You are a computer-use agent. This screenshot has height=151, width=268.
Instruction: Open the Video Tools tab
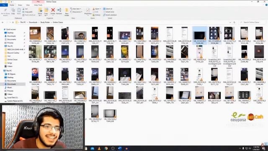pyautogui.click(x=38, y=5)
